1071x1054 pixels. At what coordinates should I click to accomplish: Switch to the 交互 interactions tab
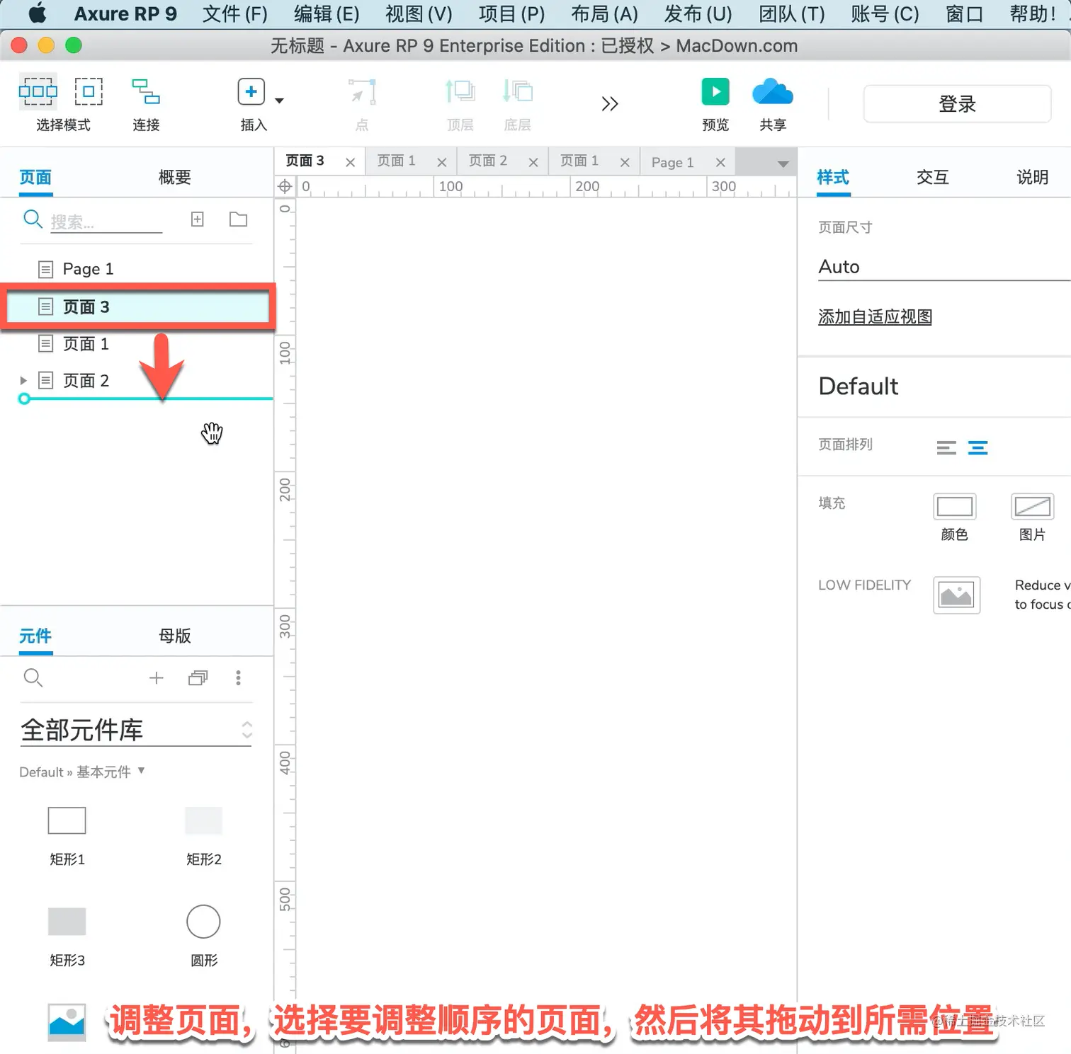tap(932, 177)
